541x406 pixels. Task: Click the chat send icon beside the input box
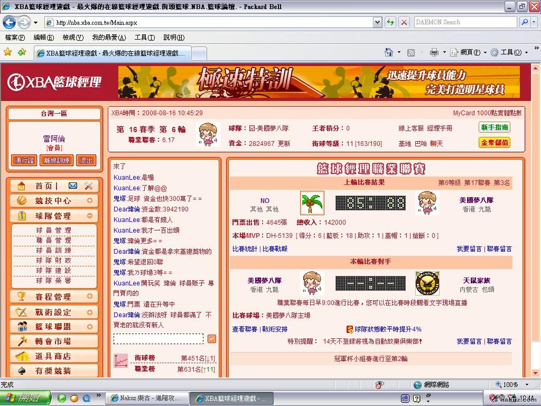(x=212, y=339)
